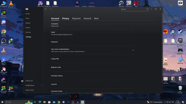This screenshot has height=104, width=186.
Task: Open Purchase History
Action: (x=93, y=76)
